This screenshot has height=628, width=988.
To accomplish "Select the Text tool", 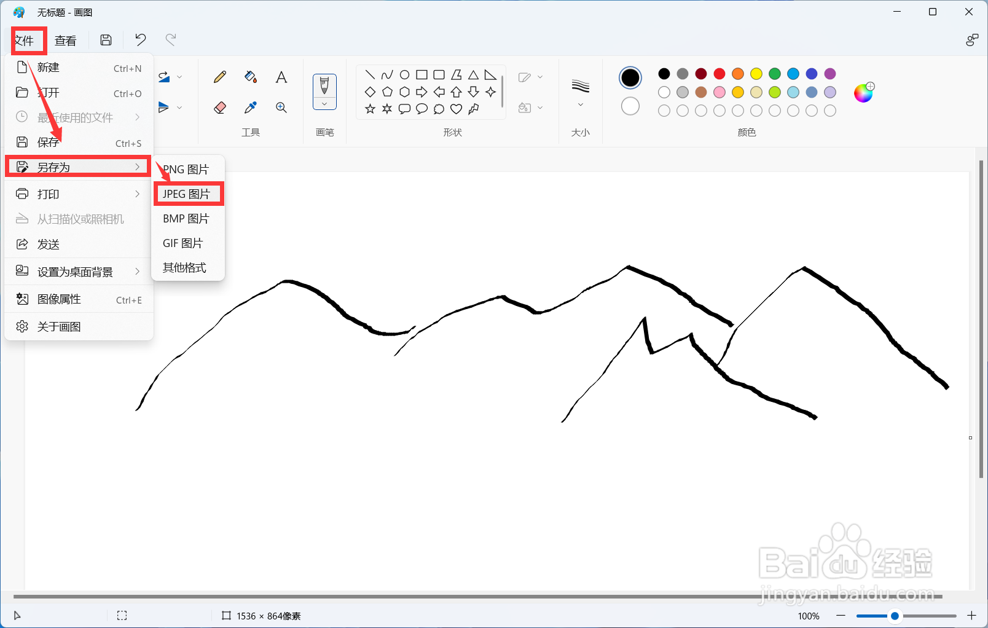I will pos(281,77).
